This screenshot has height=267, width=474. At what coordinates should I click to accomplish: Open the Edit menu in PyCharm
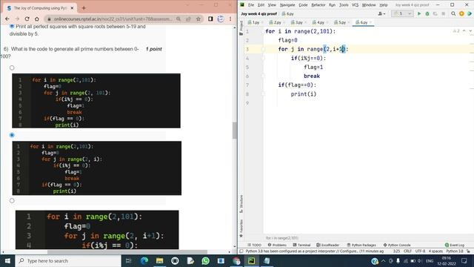tap(261, 5)
